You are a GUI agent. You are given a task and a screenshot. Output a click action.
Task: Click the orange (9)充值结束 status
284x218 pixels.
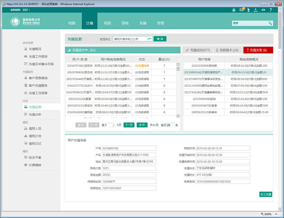[142, 65]
